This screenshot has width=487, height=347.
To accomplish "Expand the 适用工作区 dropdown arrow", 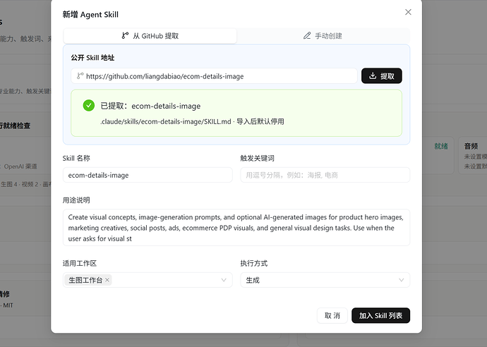I will click(224, 280).
